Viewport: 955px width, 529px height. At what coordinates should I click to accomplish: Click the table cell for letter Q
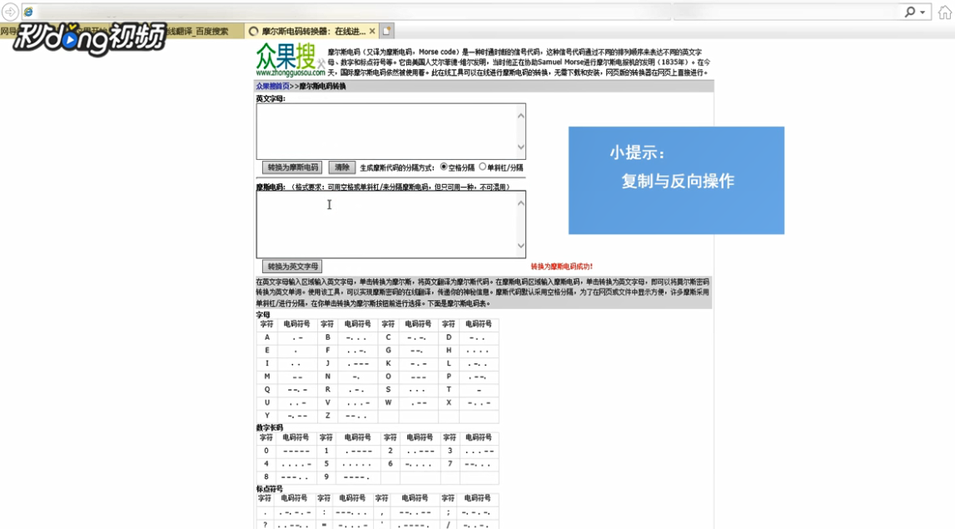click(266, 389)
